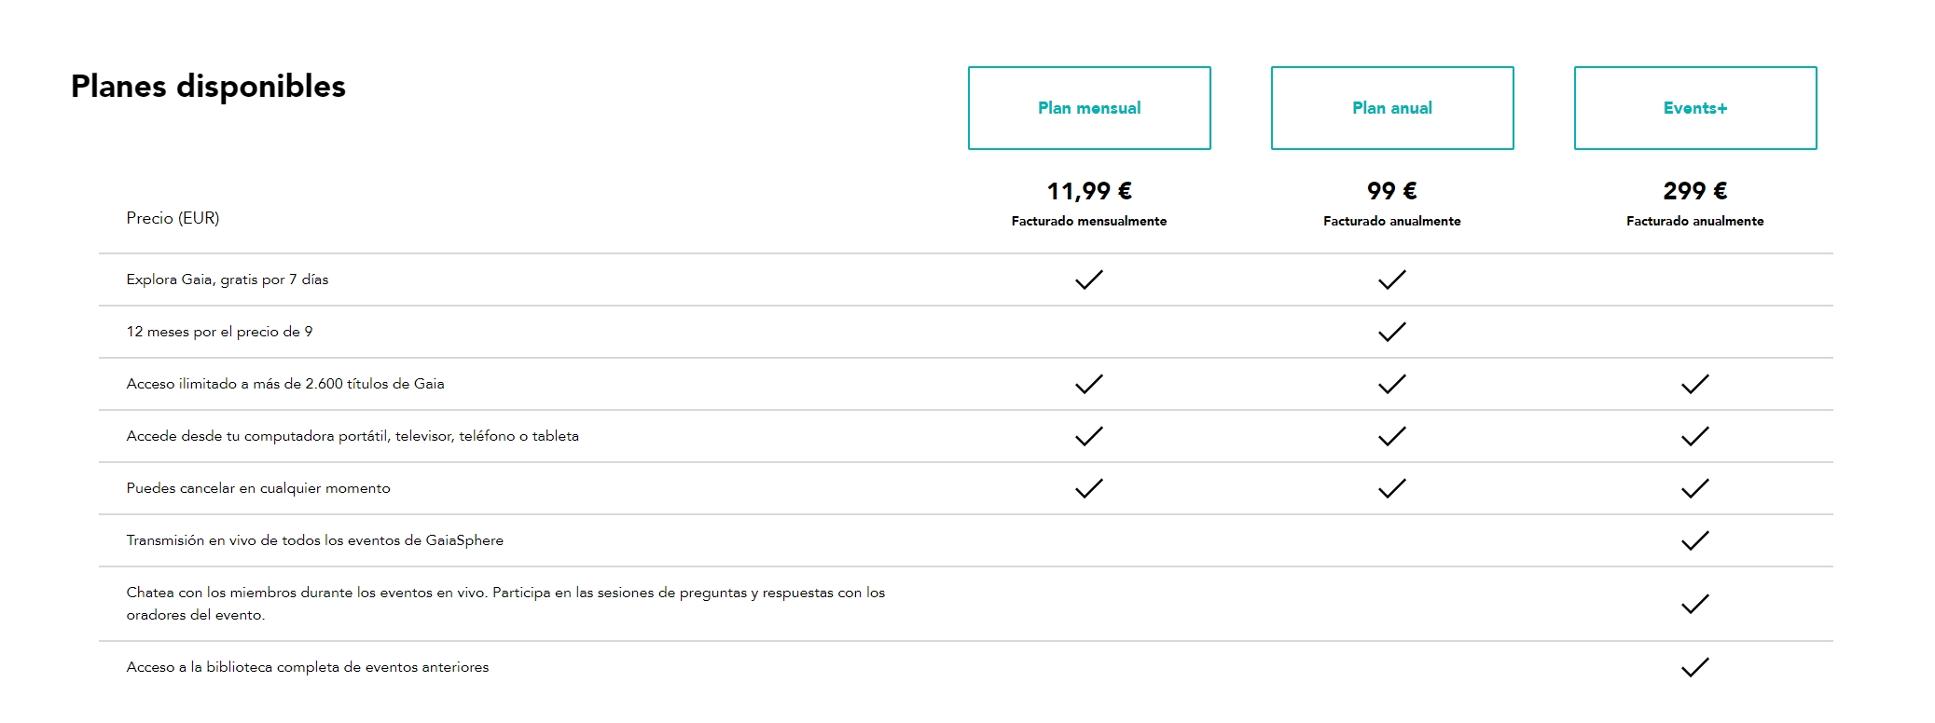1935x723 pixels.
Task: Choose the Plan anual button
Action: (x=1392, y=108)
